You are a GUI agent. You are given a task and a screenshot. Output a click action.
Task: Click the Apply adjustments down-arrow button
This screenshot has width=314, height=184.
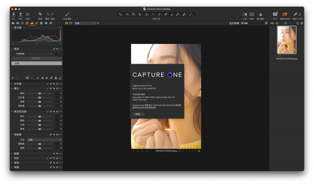coord(300,14)
